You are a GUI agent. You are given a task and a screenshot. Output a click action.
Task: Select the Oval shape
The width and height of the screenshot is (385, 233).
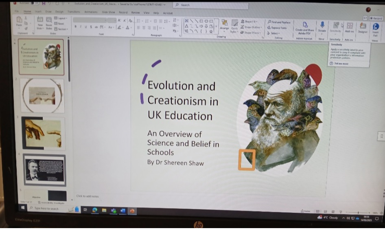click(x=206, y=21)
